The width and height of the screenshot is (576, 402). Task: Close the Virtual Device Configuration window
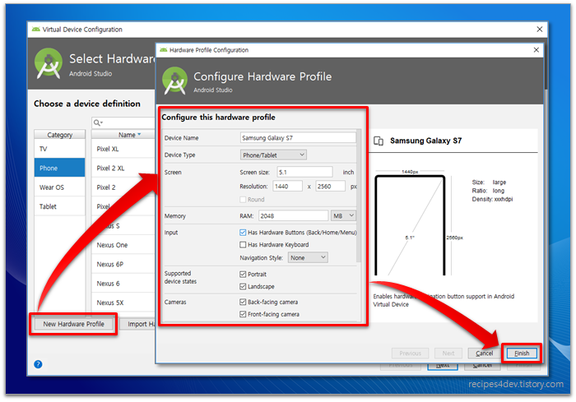539,30
